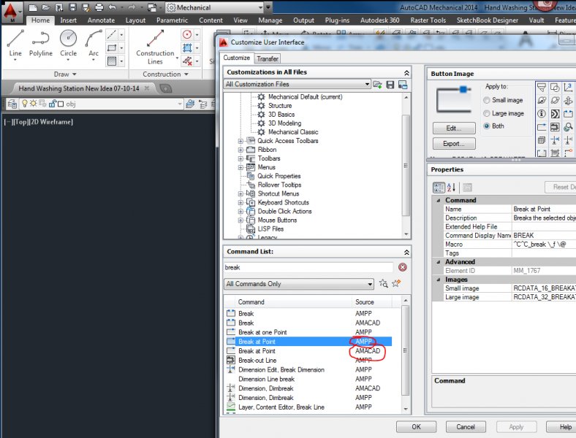Image resolution: width=576 pixels, height=438 pixels.
Task: Switch to the Transfer tab
Action: coord(268,58)
